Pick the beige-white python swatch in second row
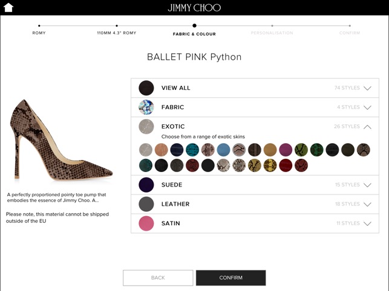This screenshot has height=291, width=389. click(223, 165)
